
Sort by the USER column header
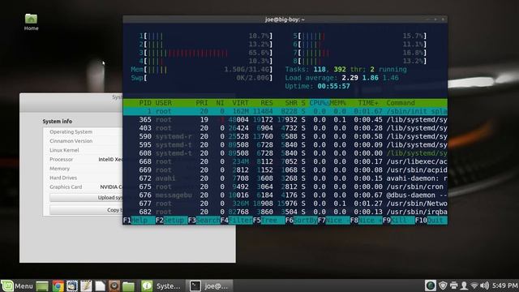click(164, 103)
